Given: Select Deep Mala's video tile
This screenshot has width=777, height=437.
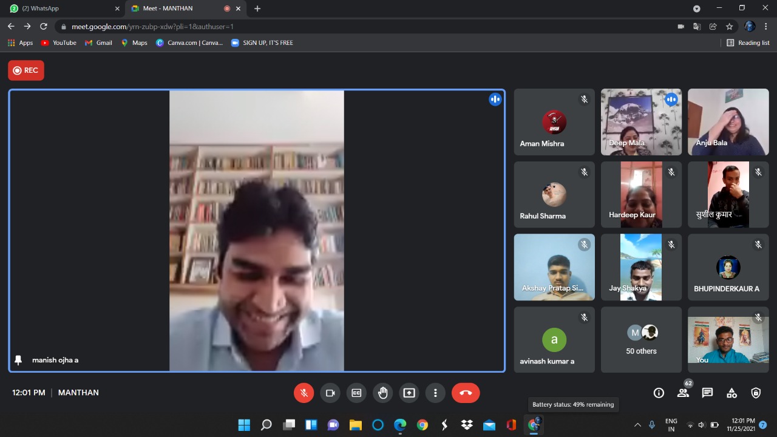Looking at the screenshot, I should pos(641,122).
